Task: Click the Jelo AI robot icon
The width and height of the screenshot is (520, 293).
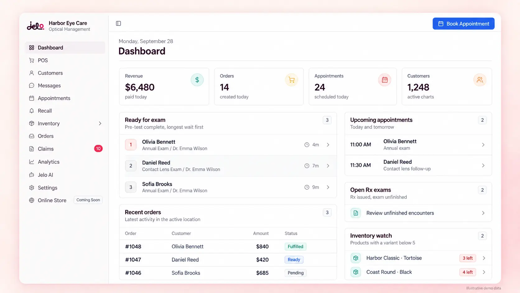Action: tap(31, 175)
